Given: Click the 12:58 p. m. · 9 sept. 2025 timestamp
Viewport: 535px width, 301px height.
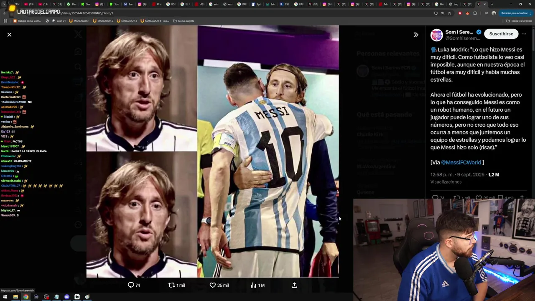Looking at the screenshot, I should click(x=457, y=175).
